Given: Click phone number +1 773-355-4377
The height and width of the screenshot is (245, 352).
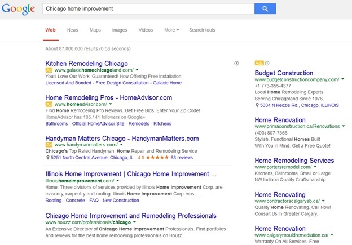Looking at the screenshot, I should tap(273, 86).
